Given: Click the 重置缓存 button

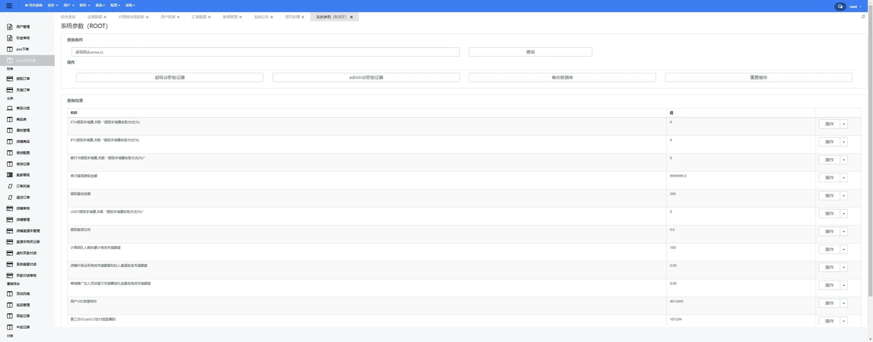Looking at the screenshot, I should [x=758, y=77].
